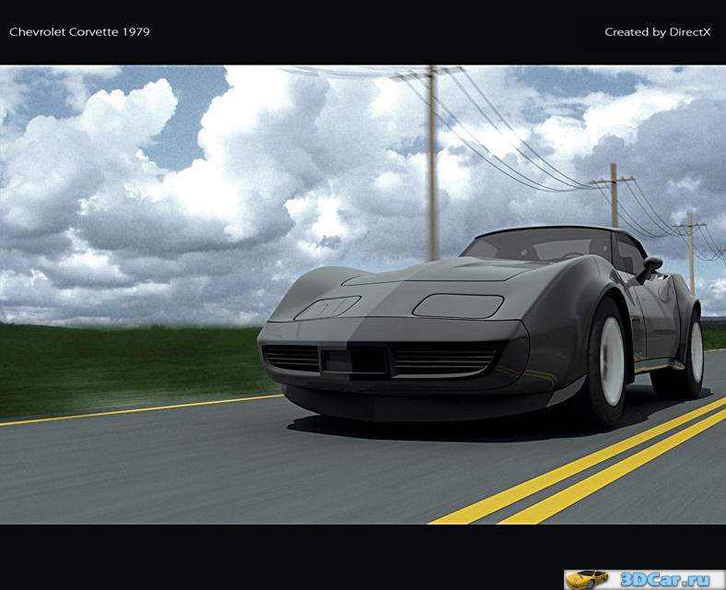726x590 pixels.
Task: Click the 'Chevrolet Corvette 1979' title text
Action: click(79, 32)
